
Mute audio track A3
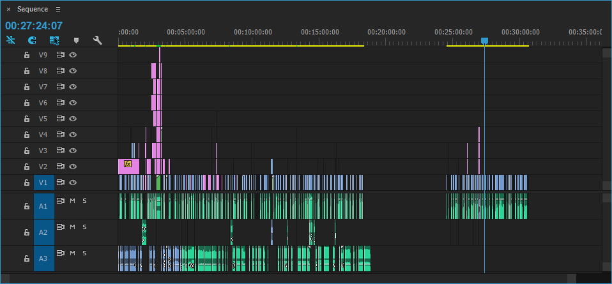click(72, 253)
